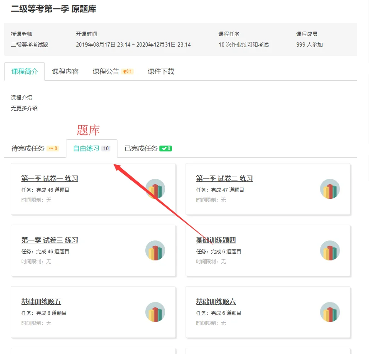Open the books icon for 基础训练题六
The height and width of the screenshot is (354, 369).
coord(330,312)
